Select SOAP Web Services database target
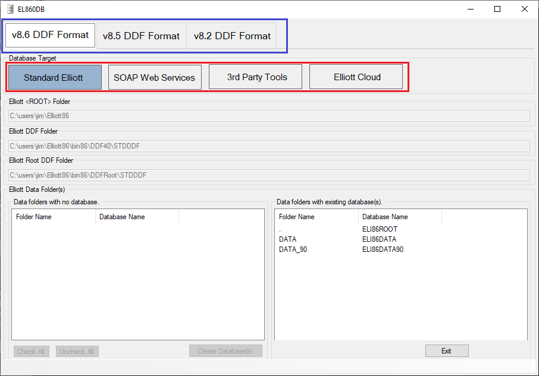The width and height of the screenshot is (539, 376). click(x=155, y=77)
